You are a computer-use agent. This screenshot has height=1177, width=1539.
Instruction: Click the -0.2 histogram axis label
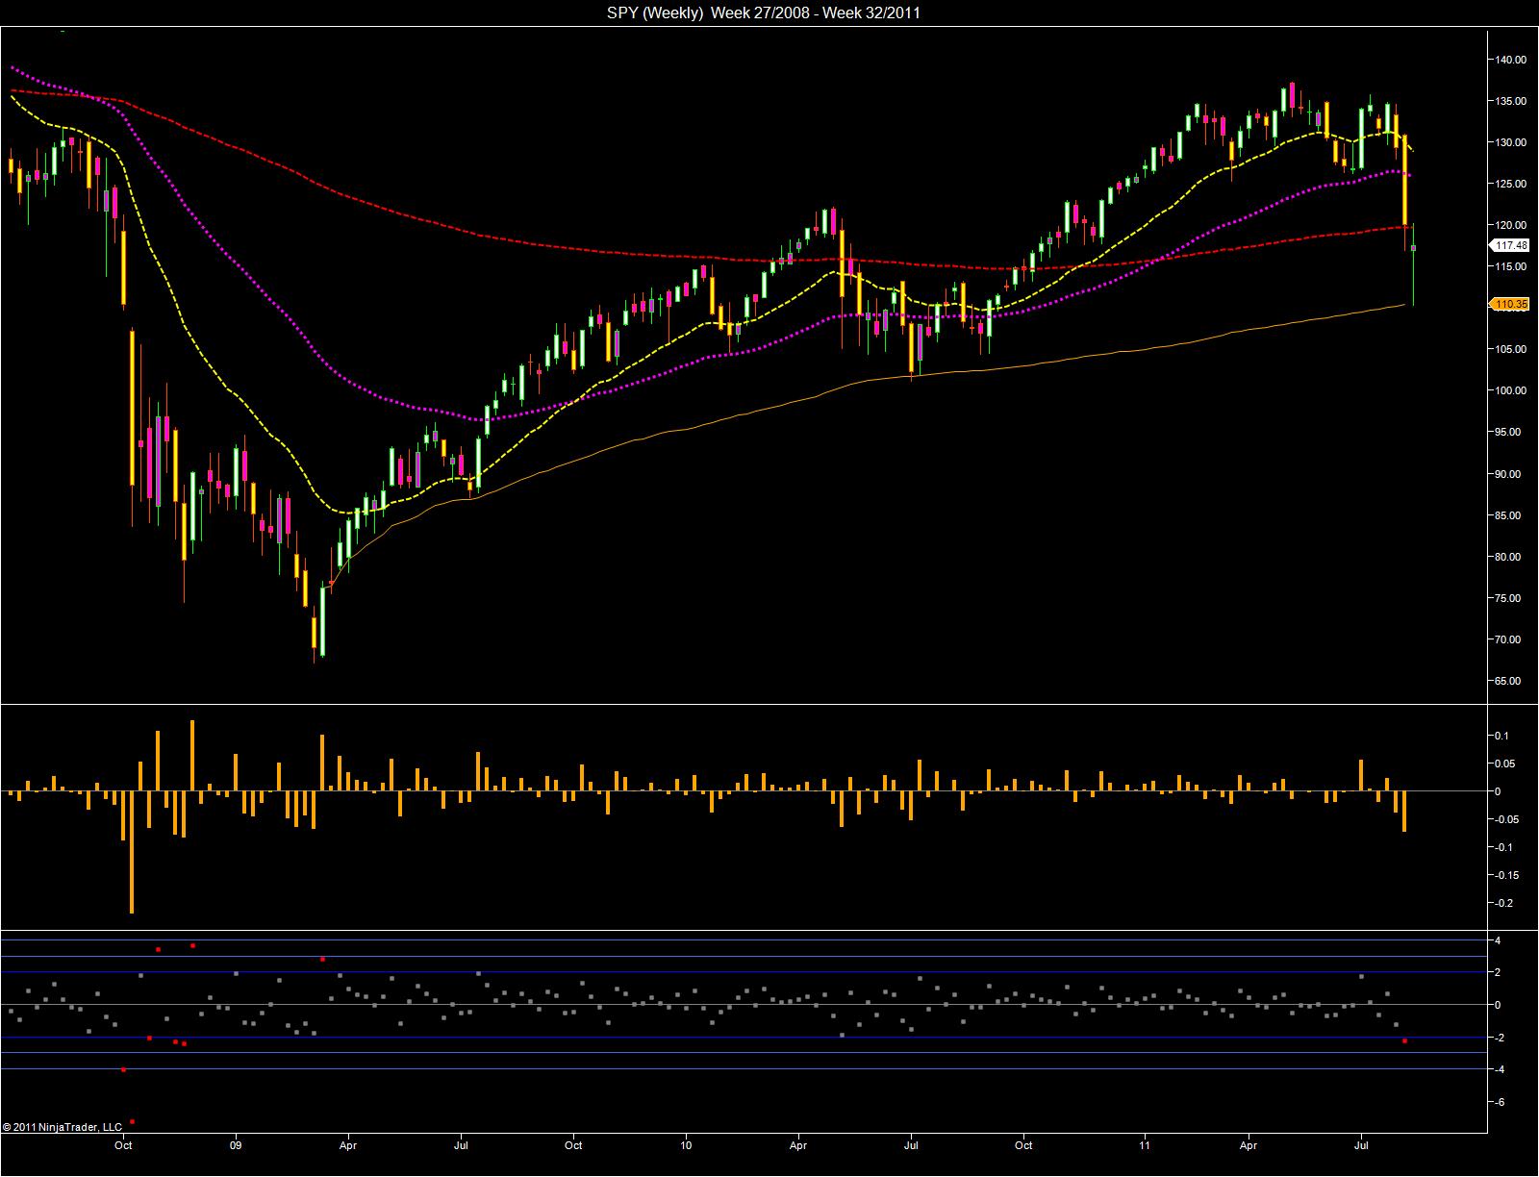click(1503, 903)
